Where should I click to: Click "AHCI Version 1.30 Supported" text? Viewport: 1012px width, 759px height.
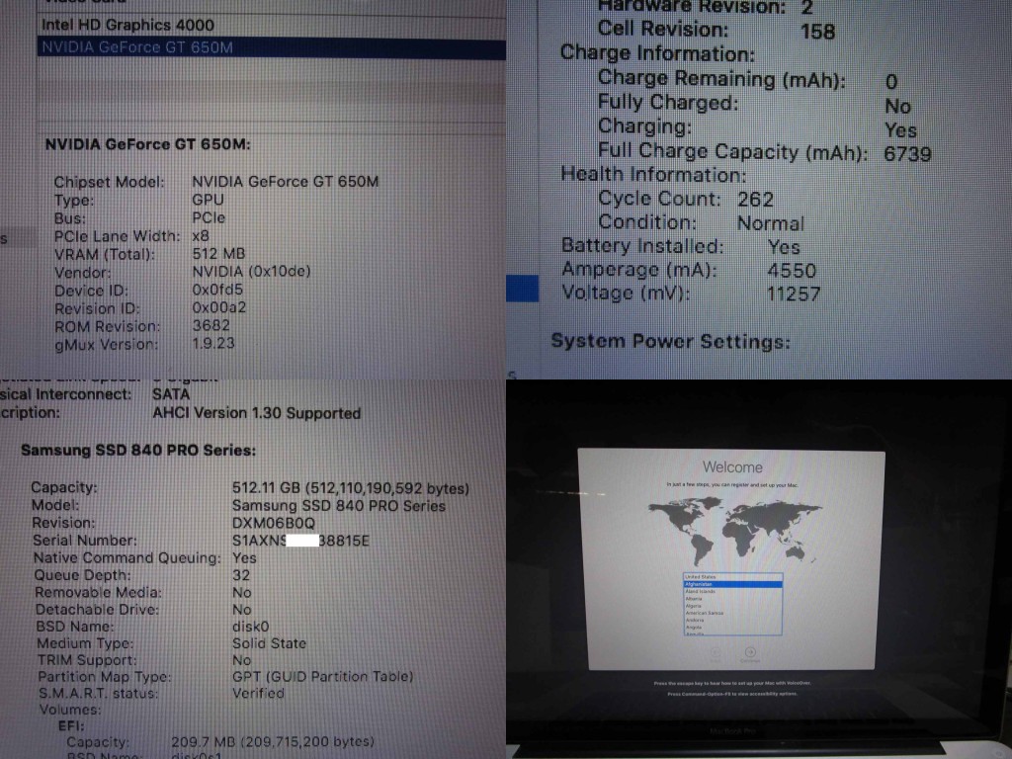point(256,413)
